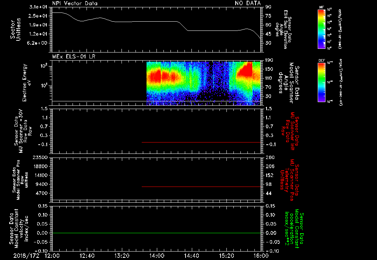The image size is (377, 260).
Task: Select the "MEx ELS-01 LR" panel title
Action: (74, 57)
